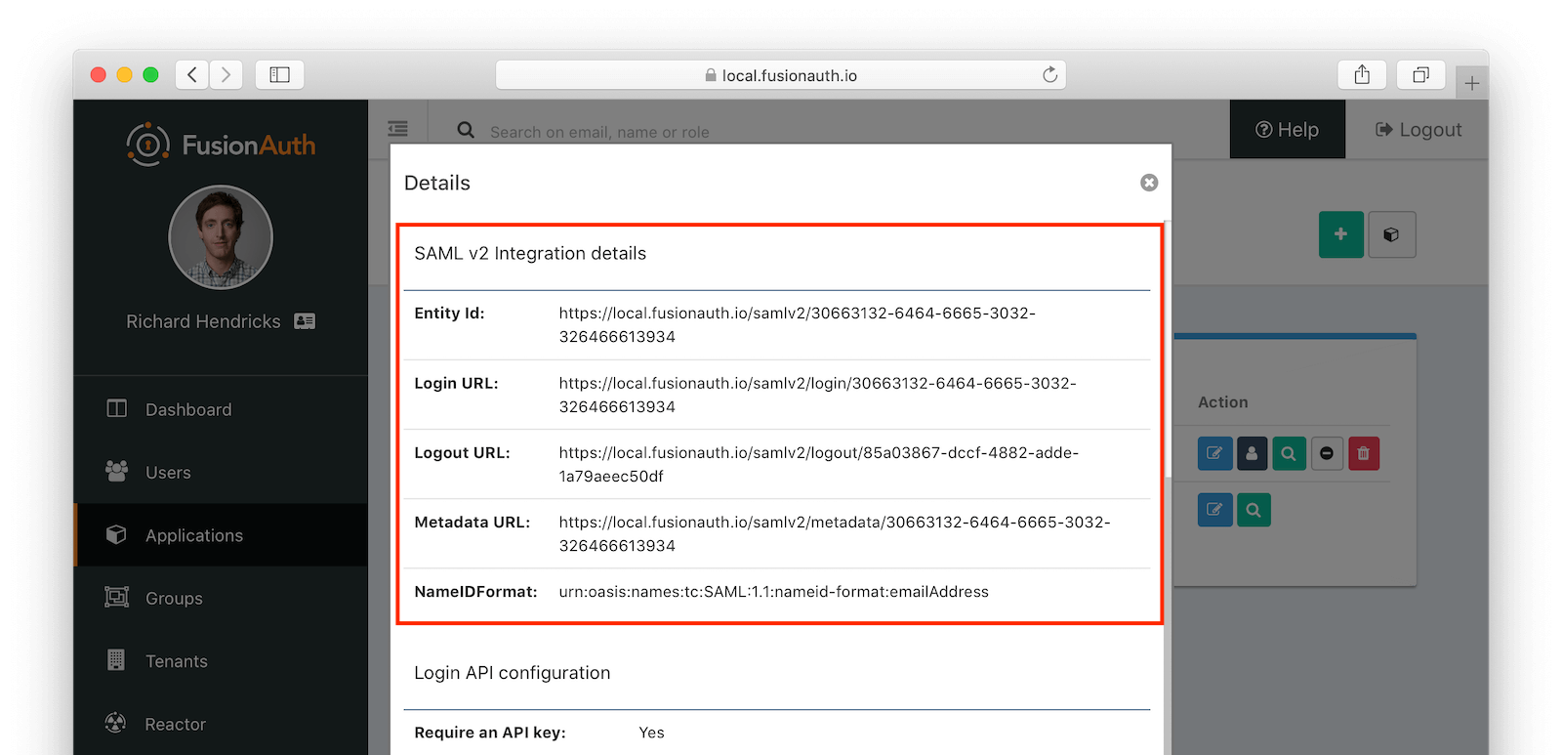Click the Reactor radiation icon
Screen dimensions: 1562x755
coord(115,723)
